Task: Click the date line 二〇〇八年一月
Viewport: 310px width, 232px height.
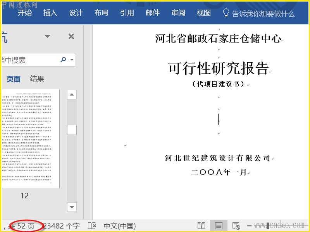Action: click(219, 172)
